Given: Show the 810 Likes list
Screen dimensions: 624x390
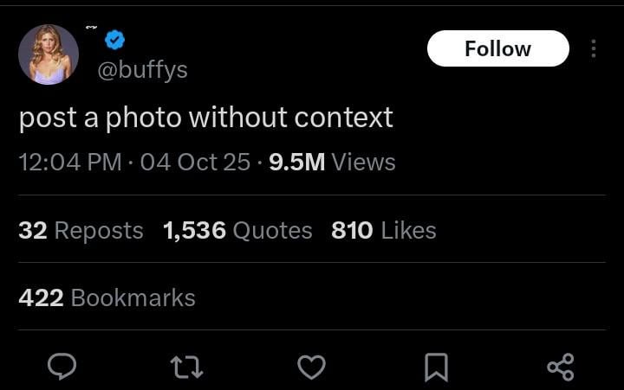Looking at the screenshot, I should click(383, 230).
